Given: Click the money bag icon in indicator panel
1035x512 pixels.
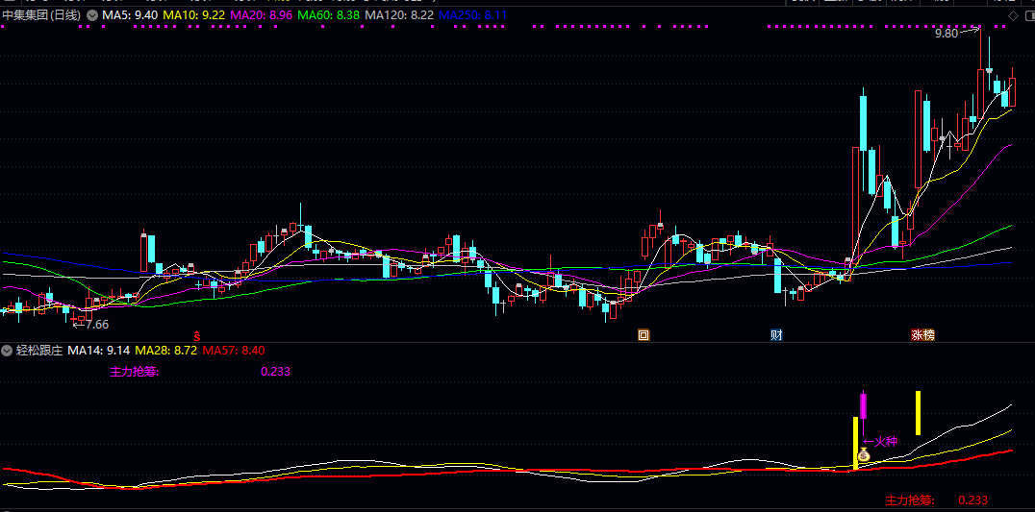Looking at the screenshot, I should [863, 454].
